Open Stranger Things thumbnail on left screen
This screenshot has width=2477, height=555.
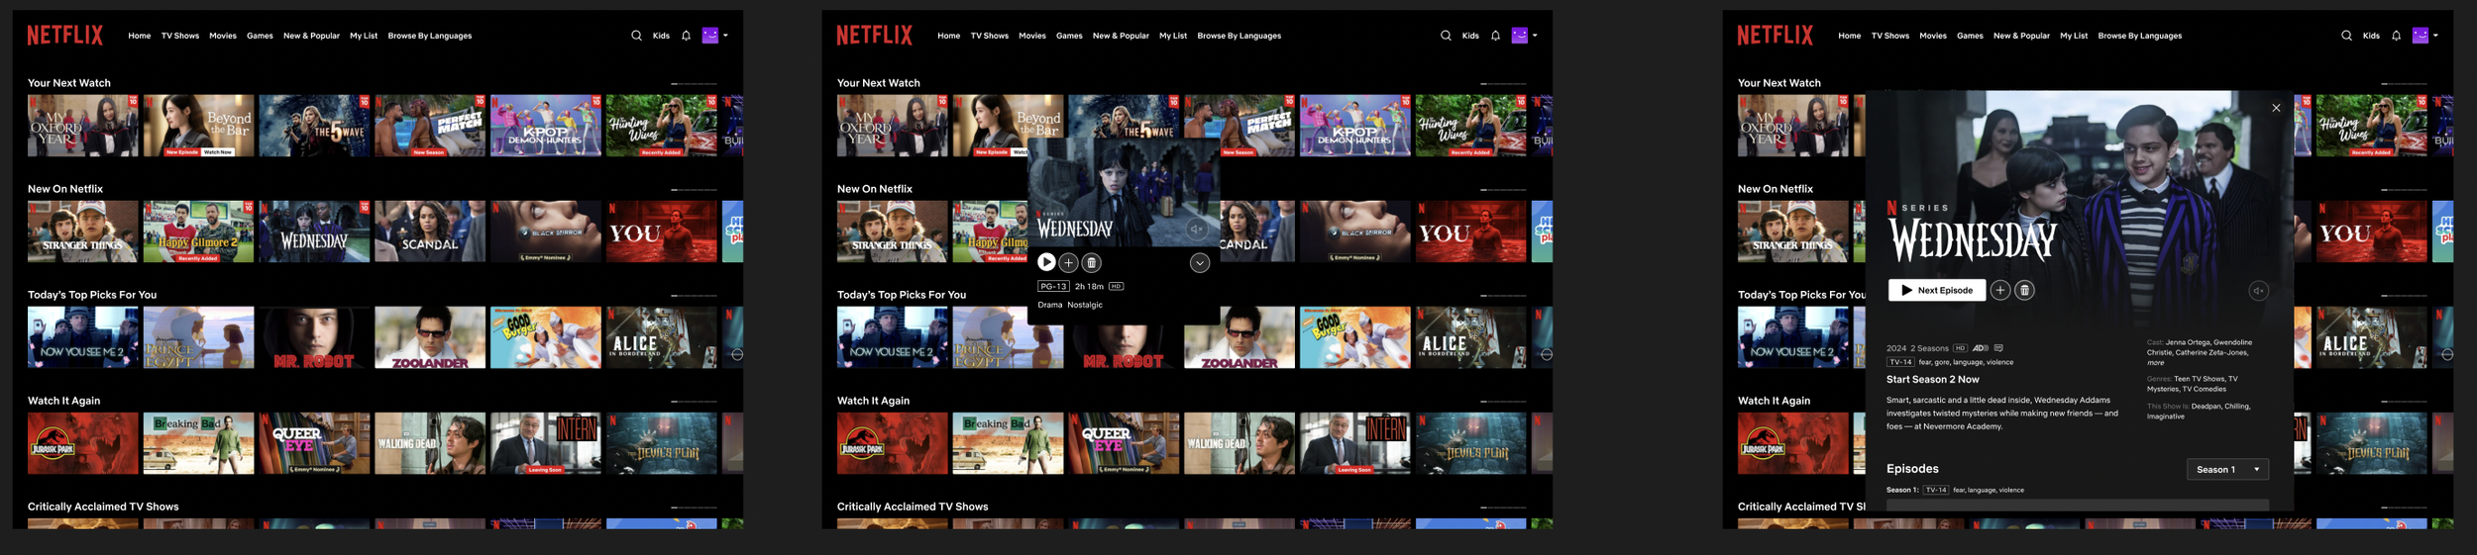tap(83, 231)
